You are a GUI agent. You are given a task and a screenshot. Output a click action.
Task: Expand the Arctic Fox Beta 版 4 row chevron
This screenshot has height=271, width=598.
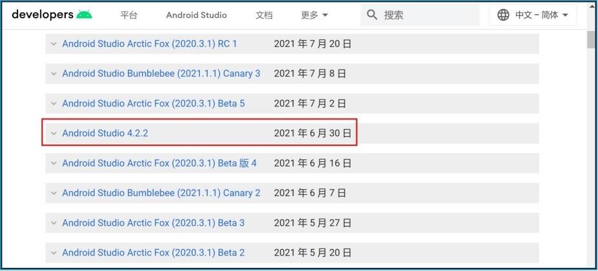[x=54, y=163]
